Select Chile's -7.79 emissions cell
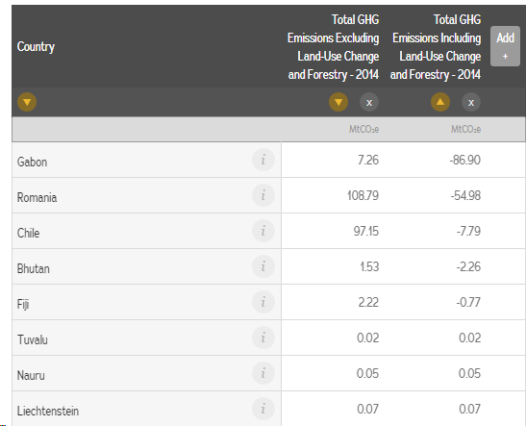 coord(468,231)
